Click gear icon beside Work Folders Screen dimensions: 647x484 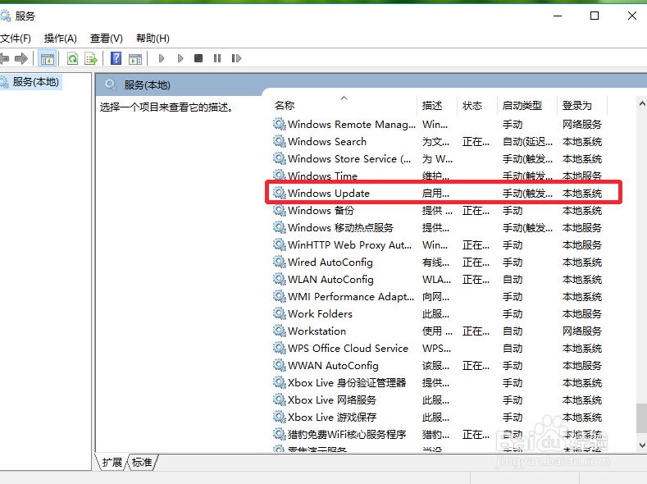(280, 313)
